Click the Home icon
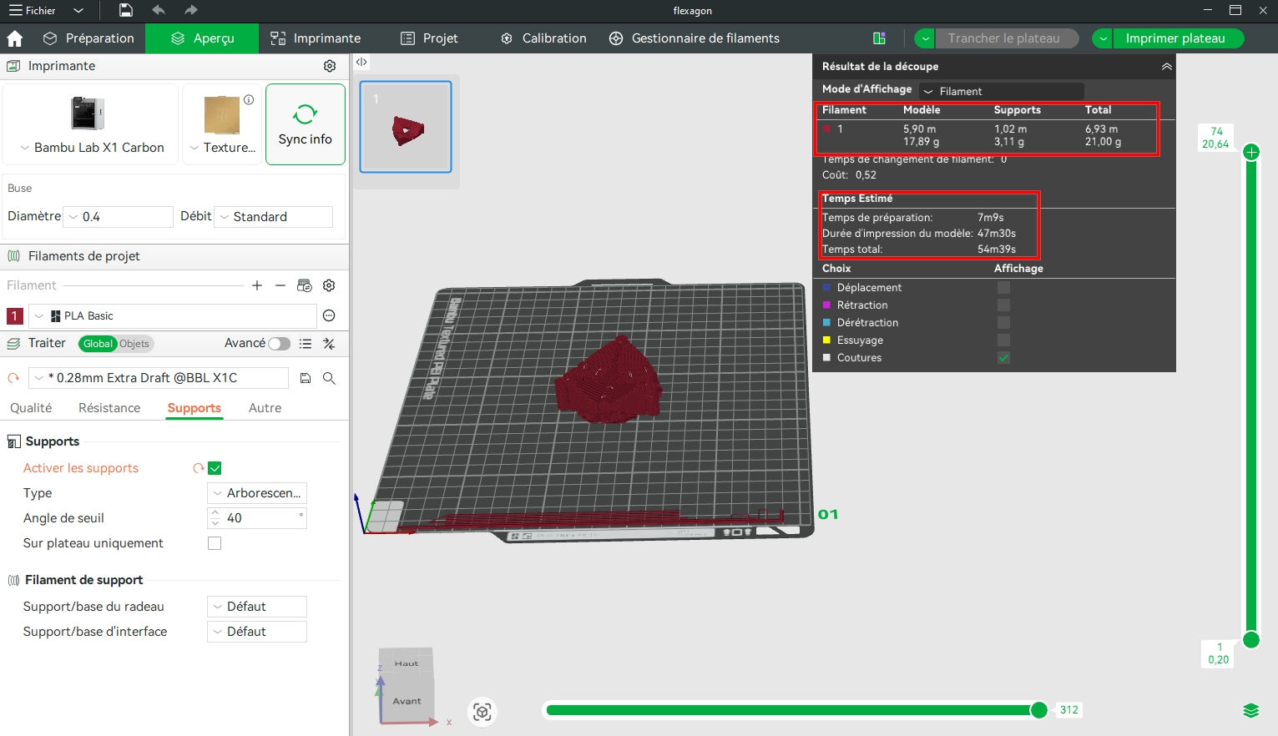The height and width of the screenshot is (736, 1278). tap(14, 38)
